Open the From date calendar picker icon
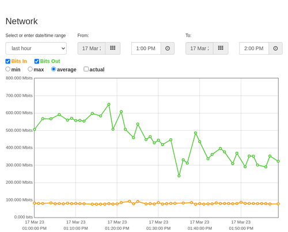This screenshot has width=288, height=232. click(x=112, y=48)
